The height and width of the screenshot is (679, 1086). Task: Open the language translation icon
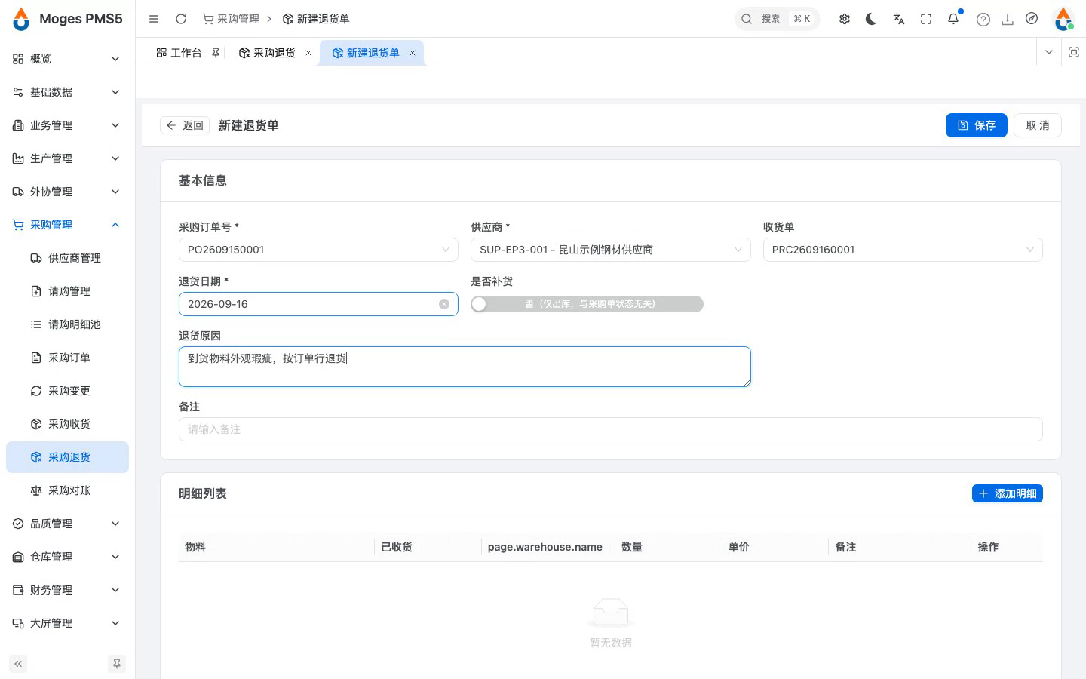[899, 19]
